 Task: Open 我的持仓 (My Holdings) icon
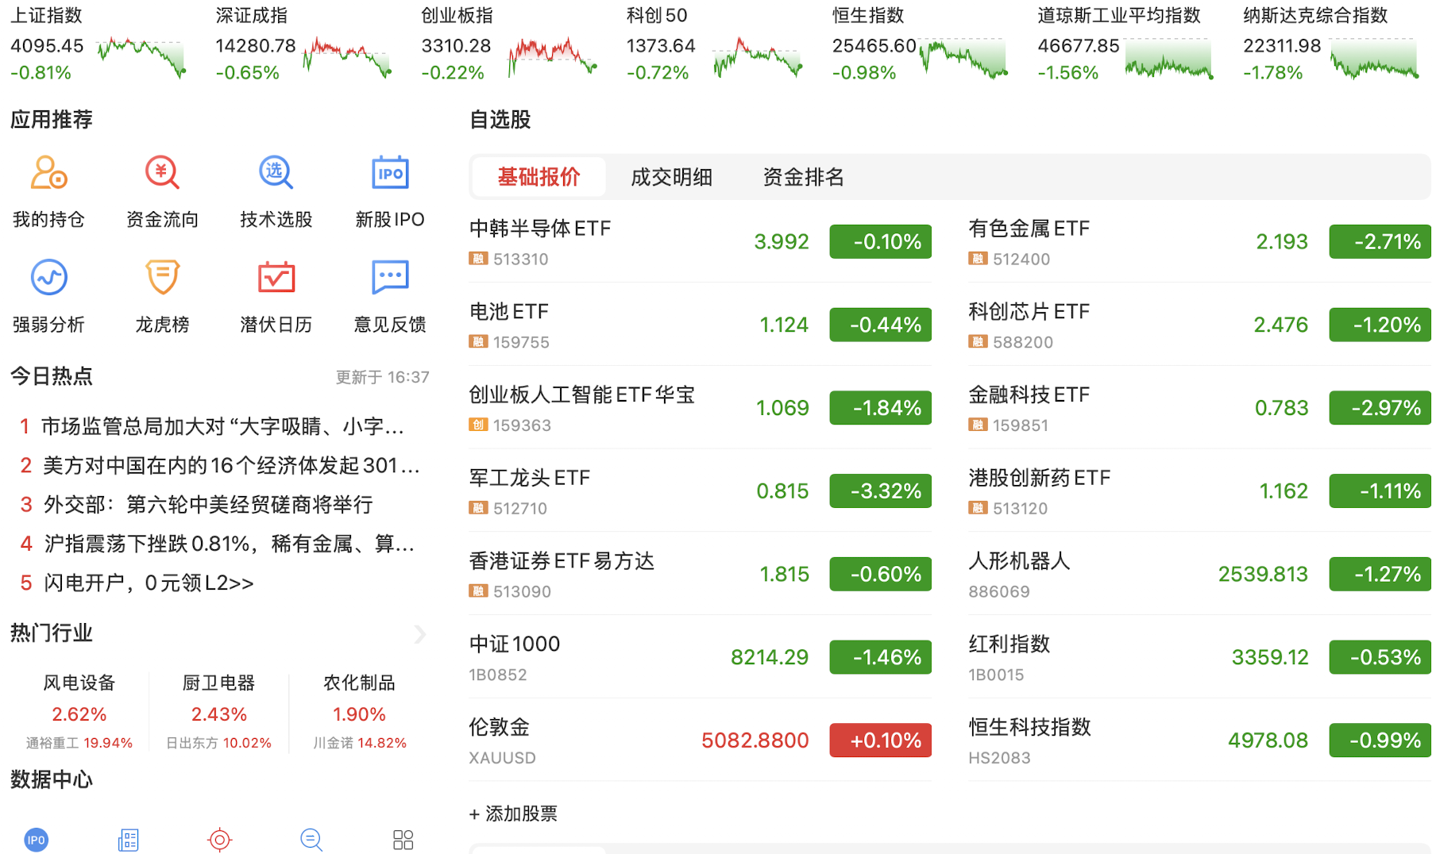(48, 173)
